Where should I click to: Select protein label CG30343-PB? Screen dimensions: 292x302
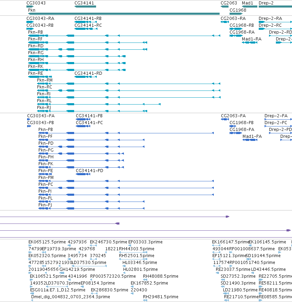pos(40,123)
